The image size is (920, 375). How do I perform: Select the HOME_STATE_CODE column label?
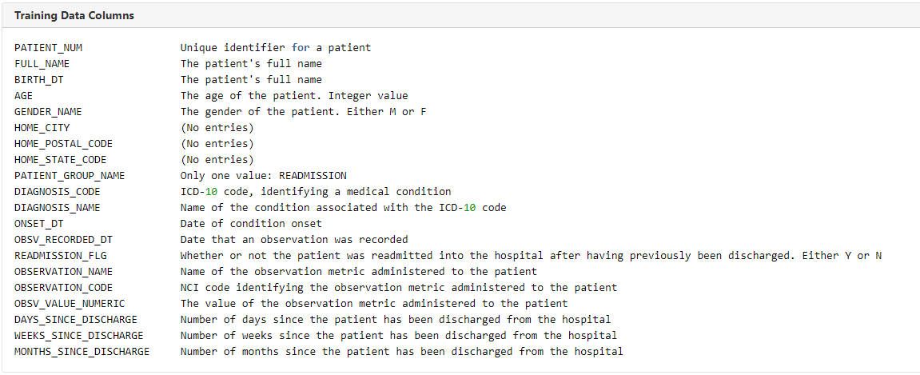click(60, 160)
